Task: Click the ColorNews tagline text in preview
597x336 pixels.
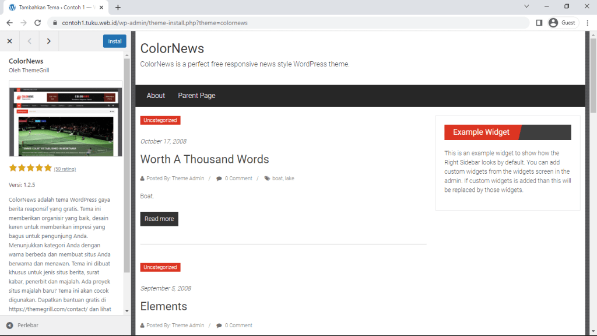Action: [x=245, y=64]
